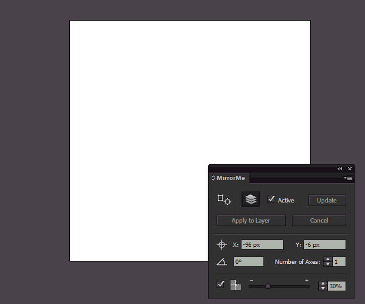This screenshot has height=304, width=365.
Task: Click the X position input field
Action: (x=262, y=244)
